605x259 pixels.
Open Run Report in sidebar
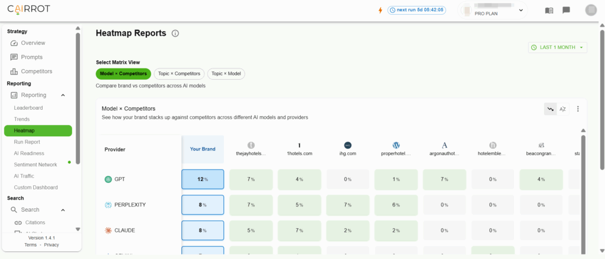(x=27, y=142)
